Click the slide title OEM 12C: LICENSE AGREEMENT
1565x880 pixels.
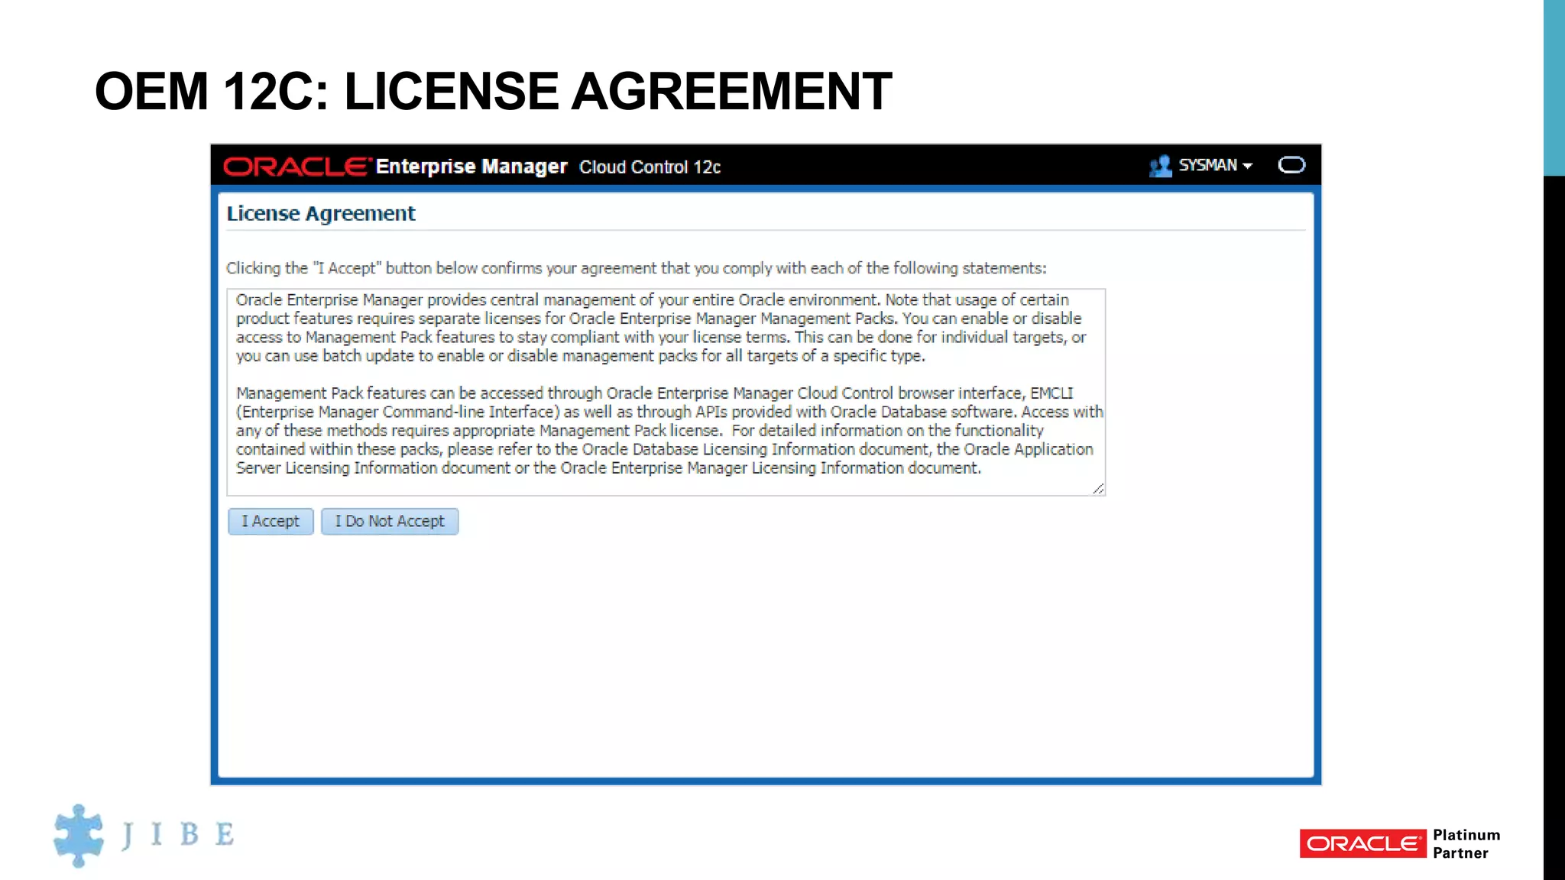tap(493, 91)
